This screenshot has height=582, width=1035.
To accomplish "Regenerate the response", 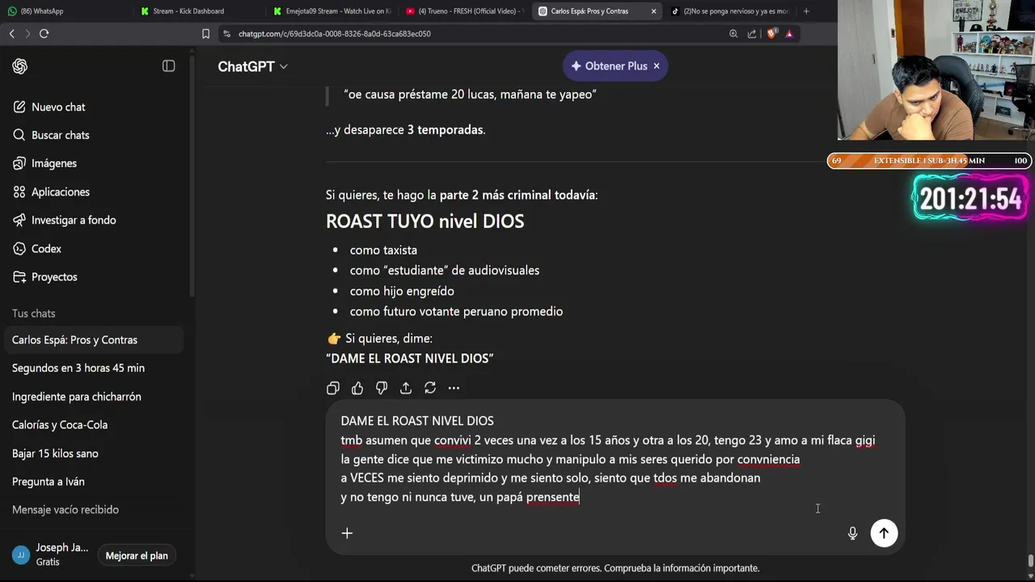I will [430, 388].
